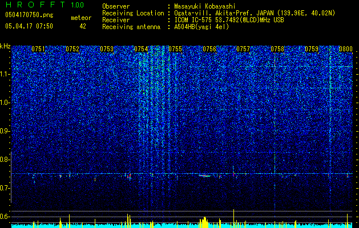Click the 0756 time marker
This screenshot has width=359, height=228.
pyautogui.click(x=209, y=49)
